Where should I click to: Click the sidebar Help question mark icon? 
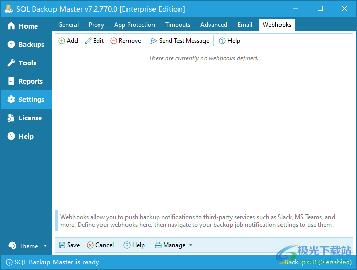coord(11,136)
